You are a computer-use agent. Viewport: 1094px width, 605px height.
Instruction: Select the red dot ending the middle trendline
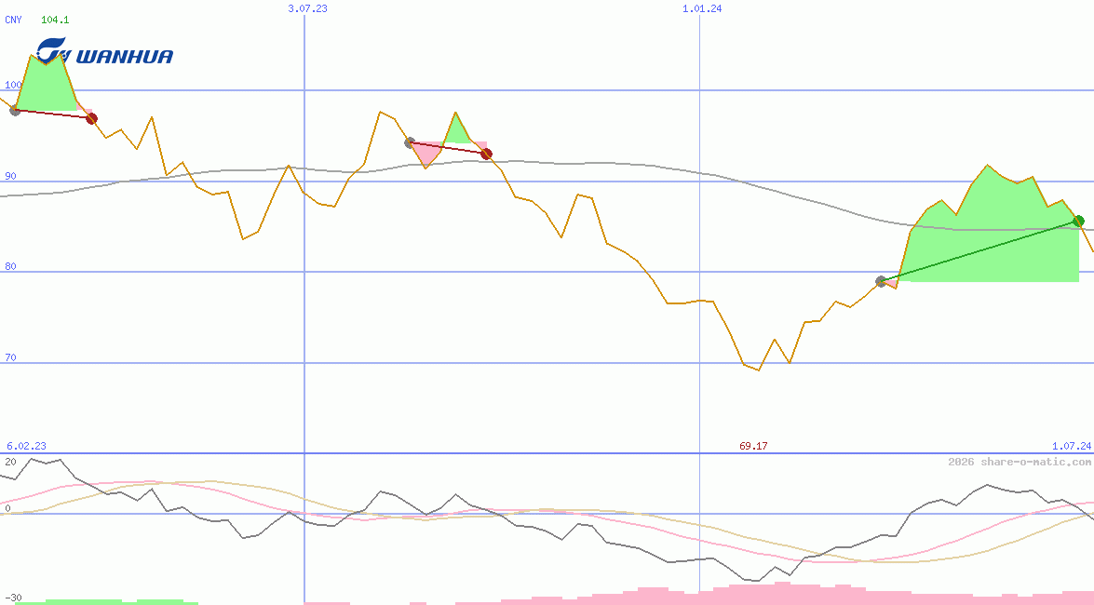click(x=485, y=155)
